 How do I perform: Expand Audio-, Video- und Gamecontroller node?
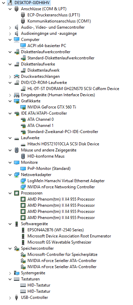pyautogui.click(x=10, y=27)
